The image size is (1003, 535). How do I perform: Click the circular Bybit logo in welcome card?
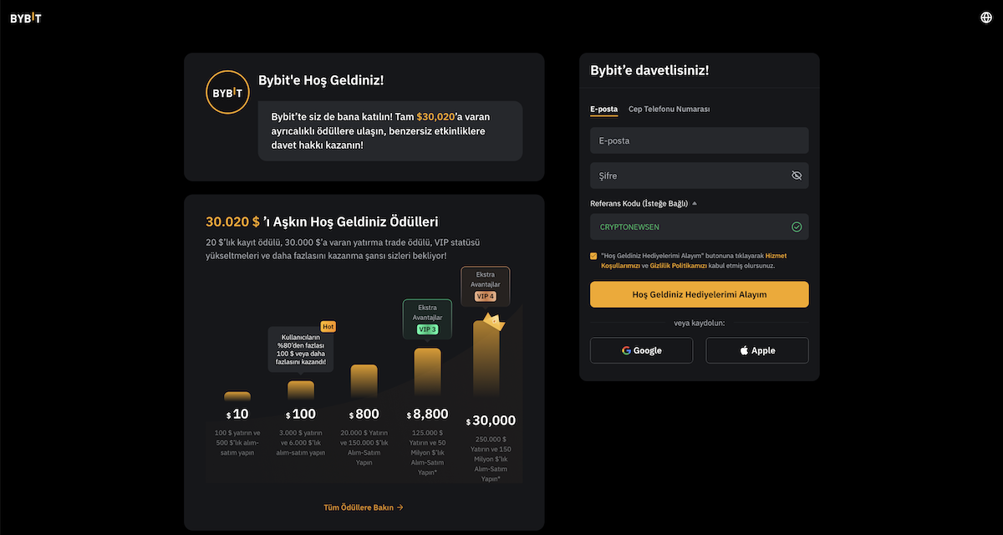click(227, 92)
